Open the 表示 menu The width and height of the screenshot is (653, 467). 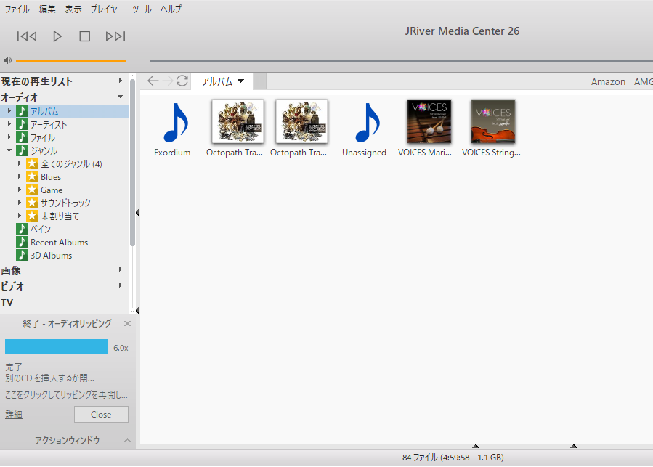pos(73,9)
